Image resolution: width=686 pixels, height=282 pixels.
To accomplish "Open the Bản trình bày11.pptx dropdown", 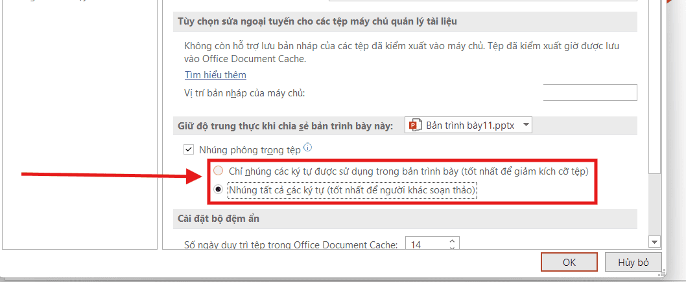I will tap(469, 125).
